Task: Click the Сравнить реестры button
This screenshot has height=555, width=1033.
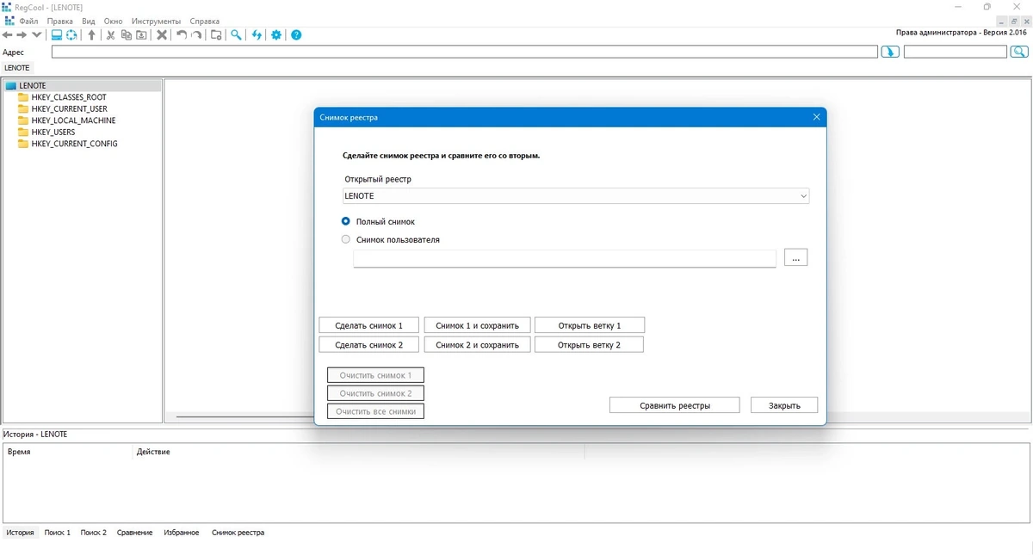Action: click(674, 405)
